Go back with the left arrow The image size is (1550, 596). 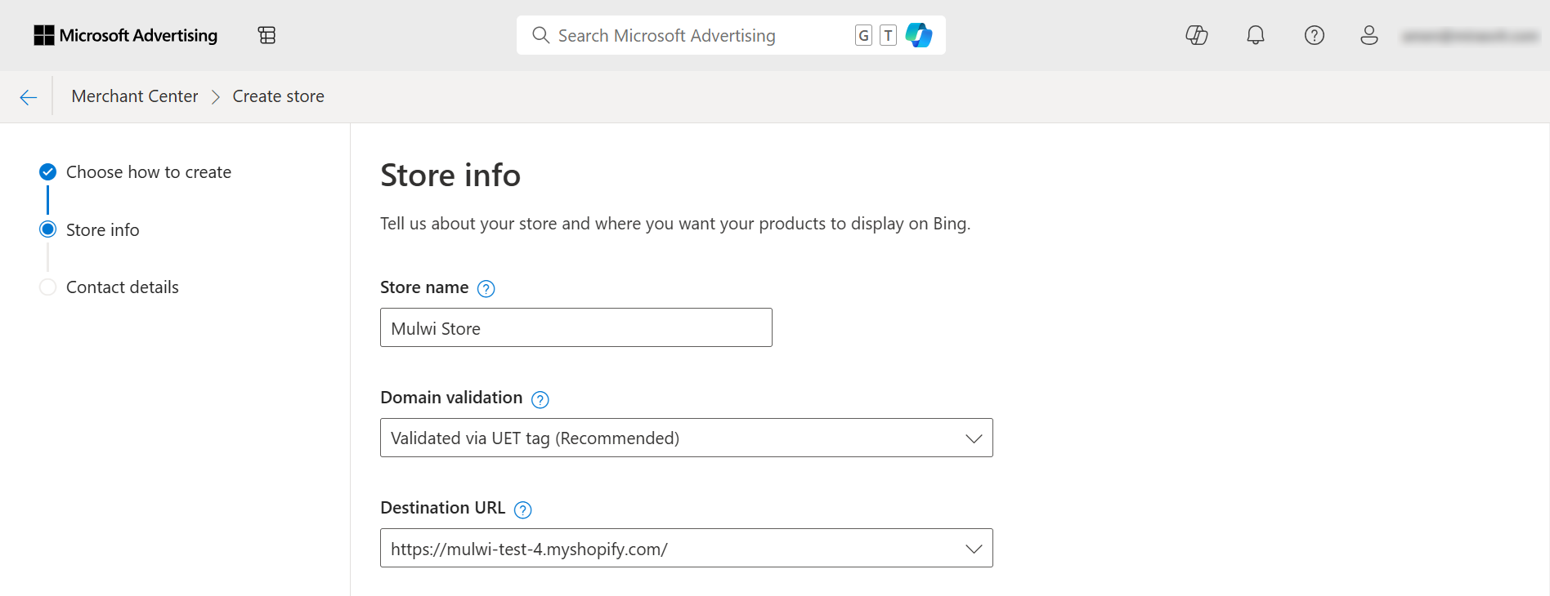coord(29,97)
